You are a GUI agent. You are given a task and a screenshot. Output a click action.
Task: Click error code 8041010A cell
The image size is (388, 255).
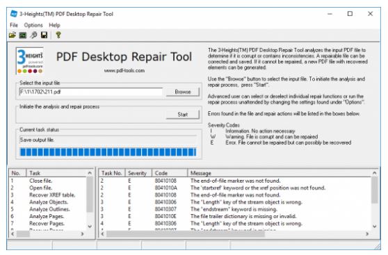[x=165, y=188]
